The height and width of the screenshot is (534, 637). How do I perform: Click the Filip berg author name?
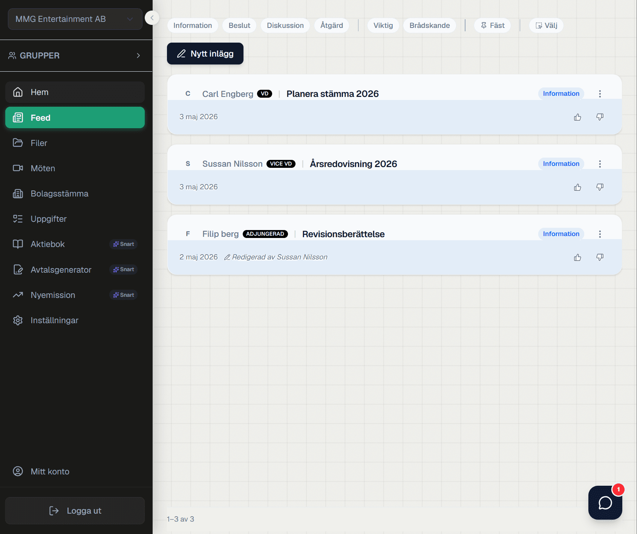pyautogui.click(x=220, y=234)
